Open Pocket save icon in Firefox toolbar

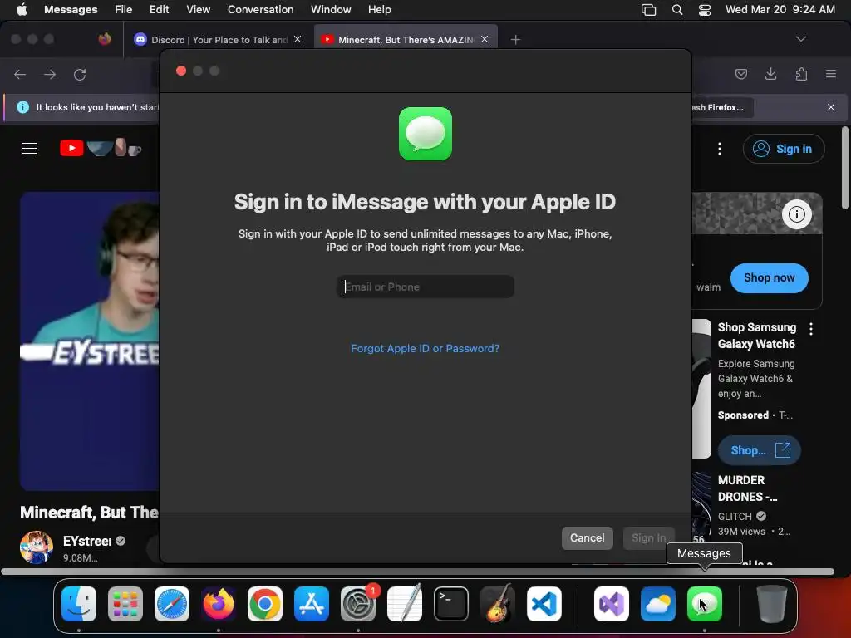(x=740, y=74)
